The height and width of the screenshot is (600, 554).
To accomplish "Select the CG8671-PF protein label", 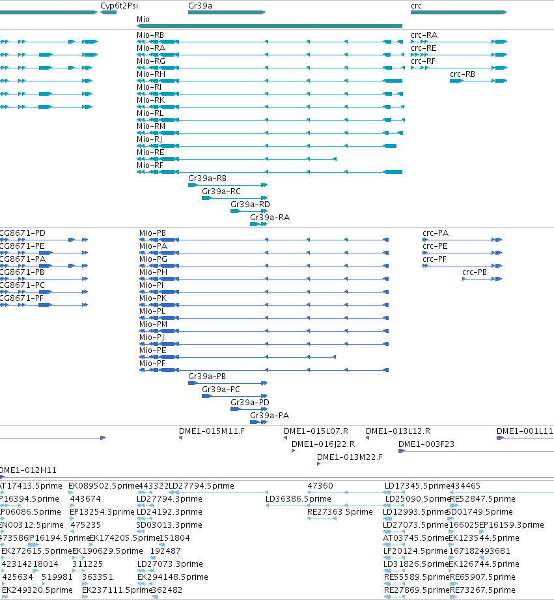I will click(21, 298).
